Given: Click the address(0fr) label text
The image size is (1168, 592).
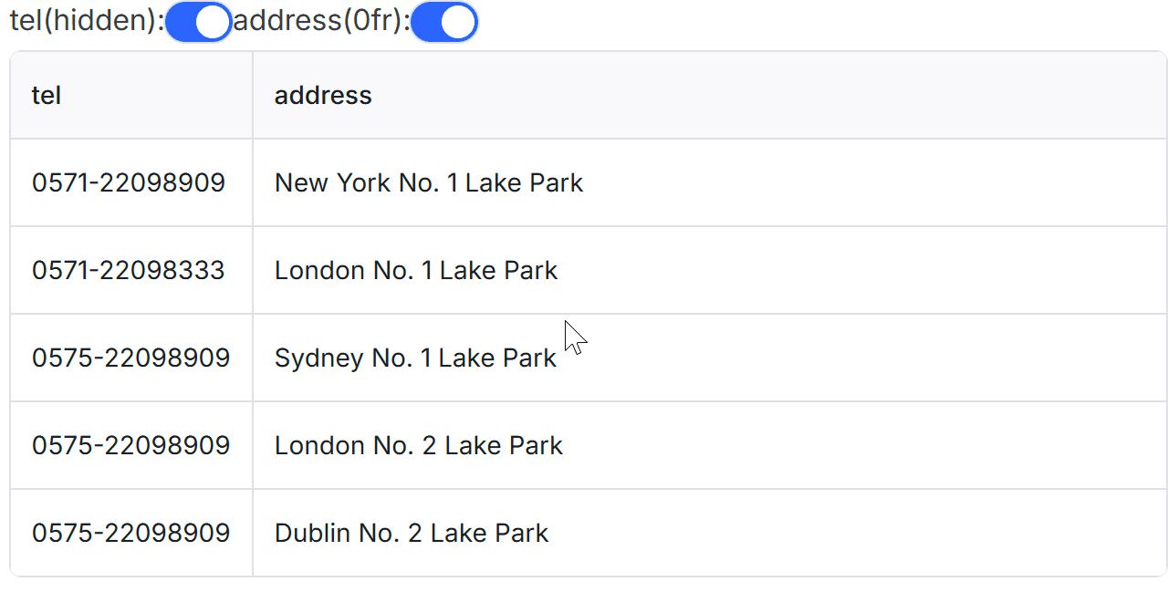Looking at the screenshot, I should click(321, 22).
